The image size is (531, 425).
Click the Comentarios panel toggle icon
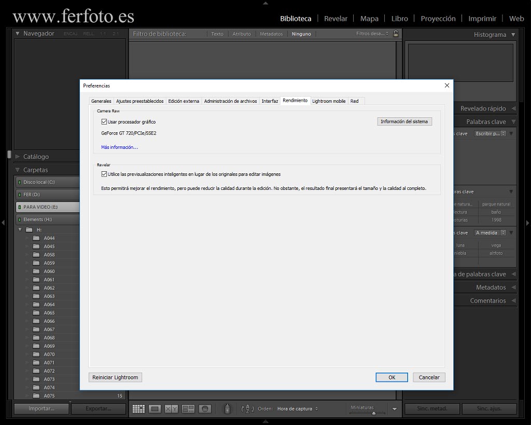pos(514,300)
